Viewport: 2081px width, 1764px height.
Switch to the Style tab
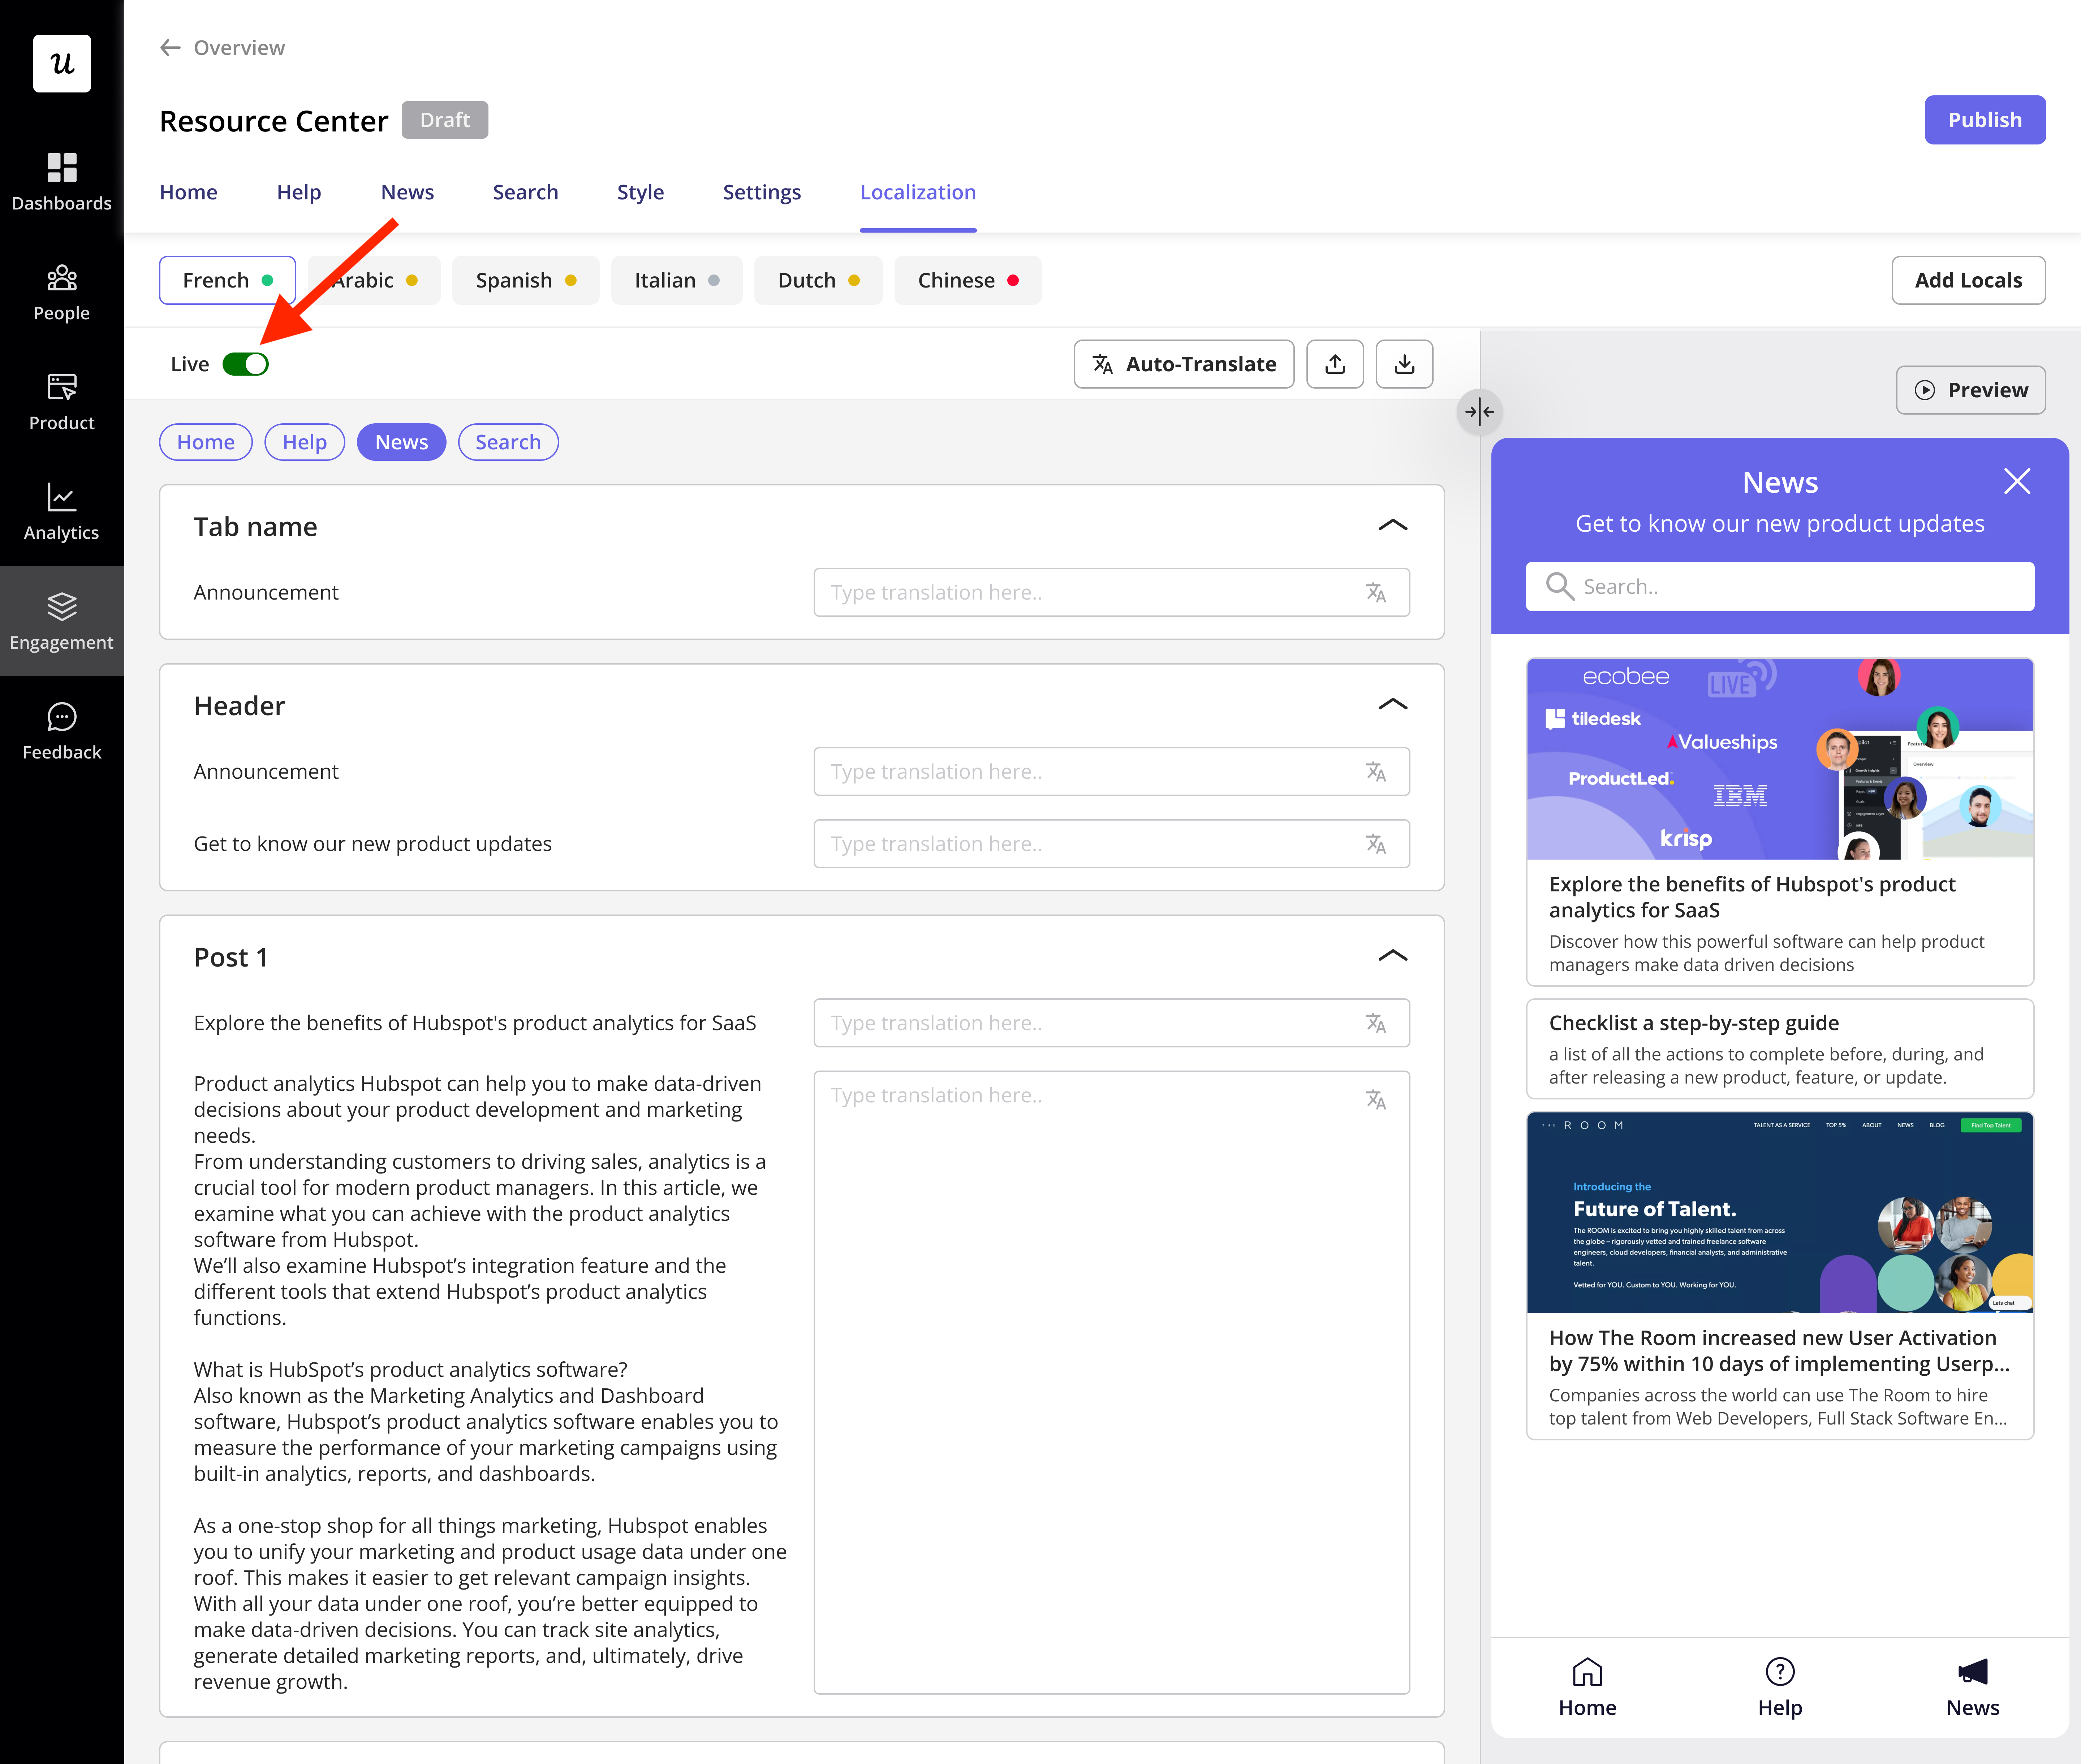[x=640, y=192]
